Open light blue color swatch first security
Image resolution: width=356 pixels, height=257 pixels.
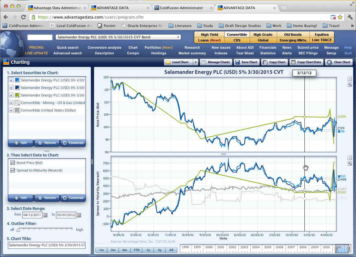click(x=17, y=80)
